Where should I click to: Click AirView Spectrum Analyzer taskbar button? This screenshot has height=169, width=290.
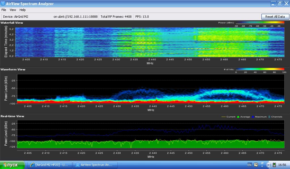pos(95,165)
